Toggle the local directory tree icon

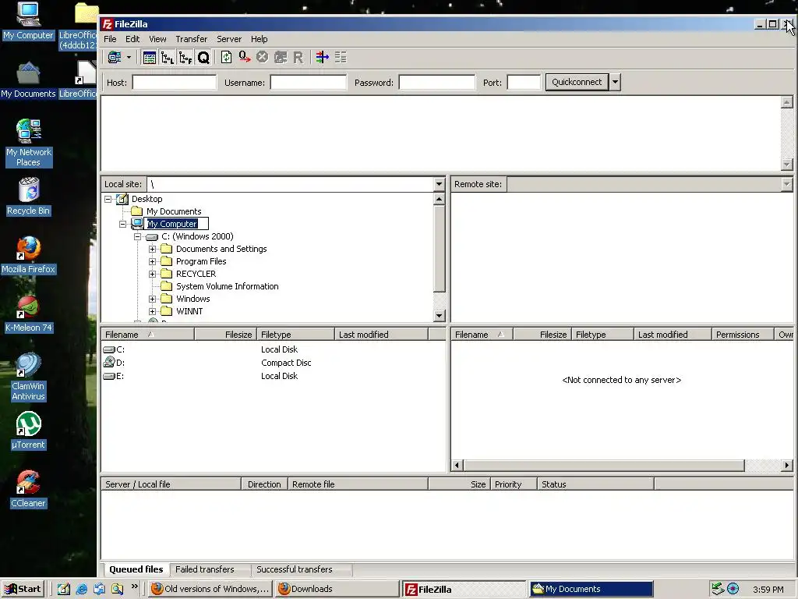(168, 58)
